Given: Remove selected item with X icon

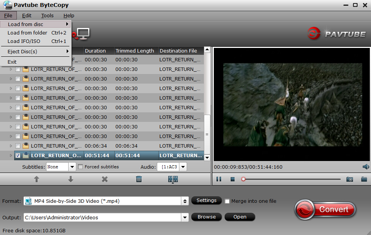Looking at the screenshot, I should (x=105, y=179).
